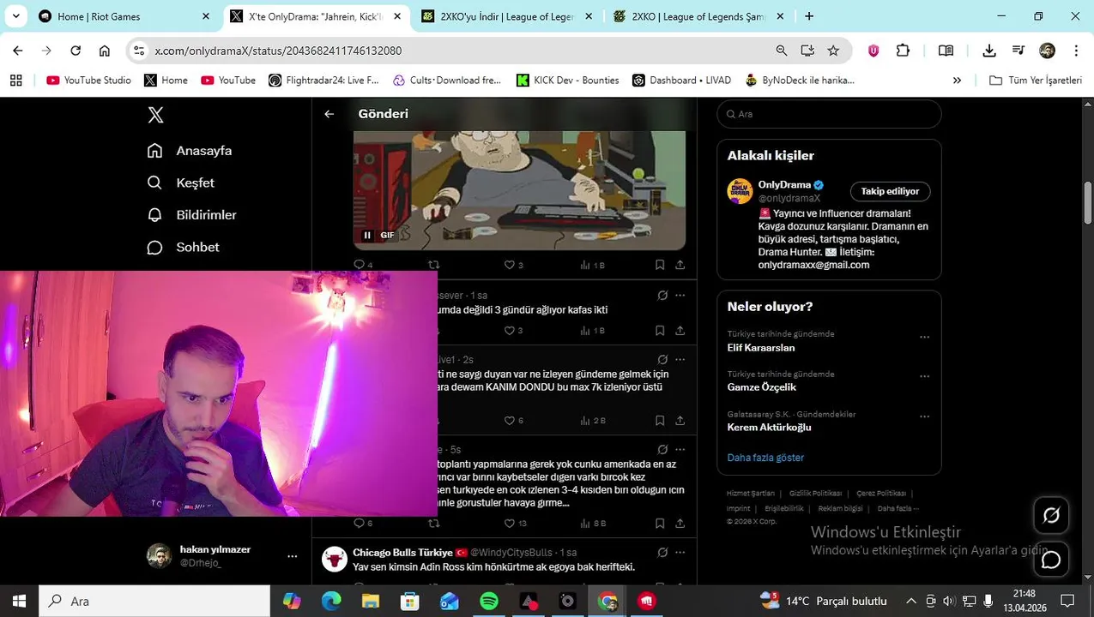
Task: Click Chicago Bulls Türkiye avatar
Action: tap(334, 560)
